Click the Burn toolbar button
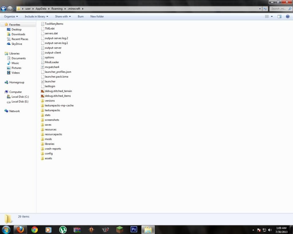The width and height of the screenshot is (293, 234). tap(81, 17)
